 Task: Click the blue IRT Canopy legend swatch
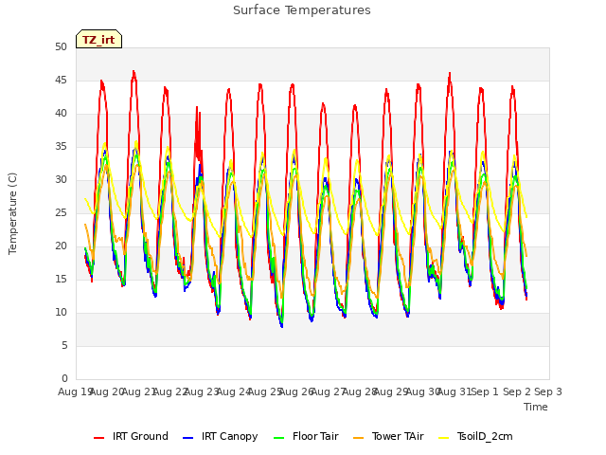(x=187, y=438)
